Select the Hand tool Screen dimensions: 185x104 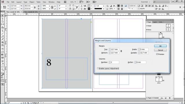click(x=3, y=67)
